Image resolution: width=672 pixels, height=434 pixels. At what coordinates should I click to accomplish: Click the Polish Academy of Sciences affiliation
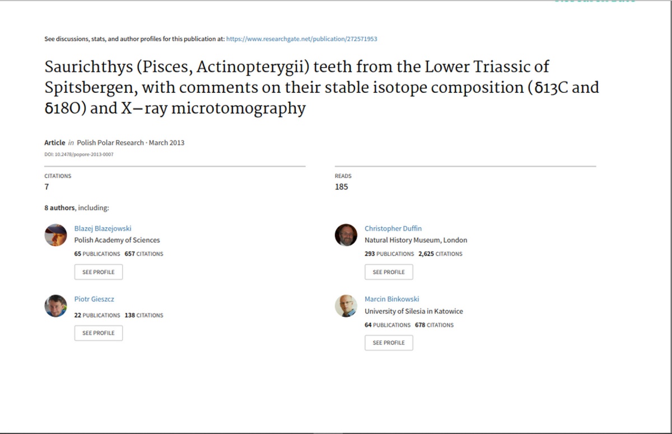117,240
